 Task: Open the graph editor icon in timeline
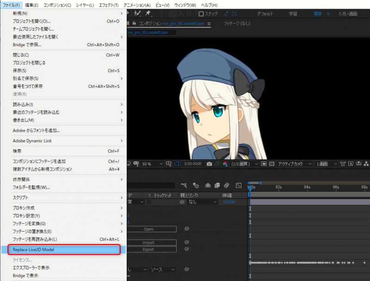(239, 186)
